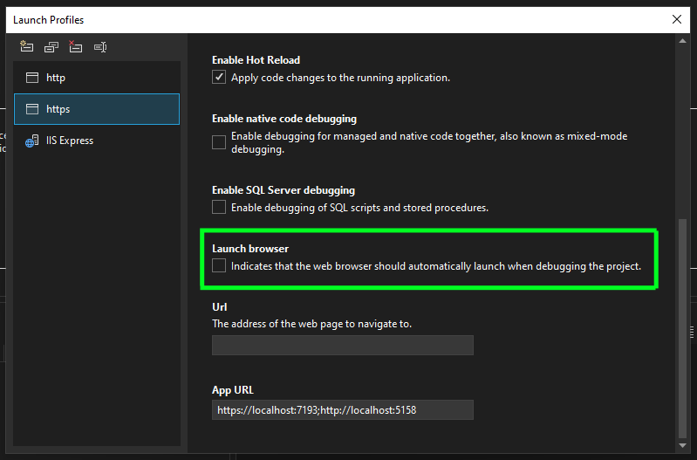The image size is (697, 460).
Task: Click the duplicate selected profile icon
Action: point(51,47)
